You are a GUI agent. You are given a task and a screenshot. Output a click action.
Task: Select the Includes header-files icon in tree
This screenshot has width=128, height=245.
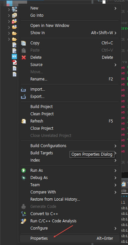(x=14, y=15)
